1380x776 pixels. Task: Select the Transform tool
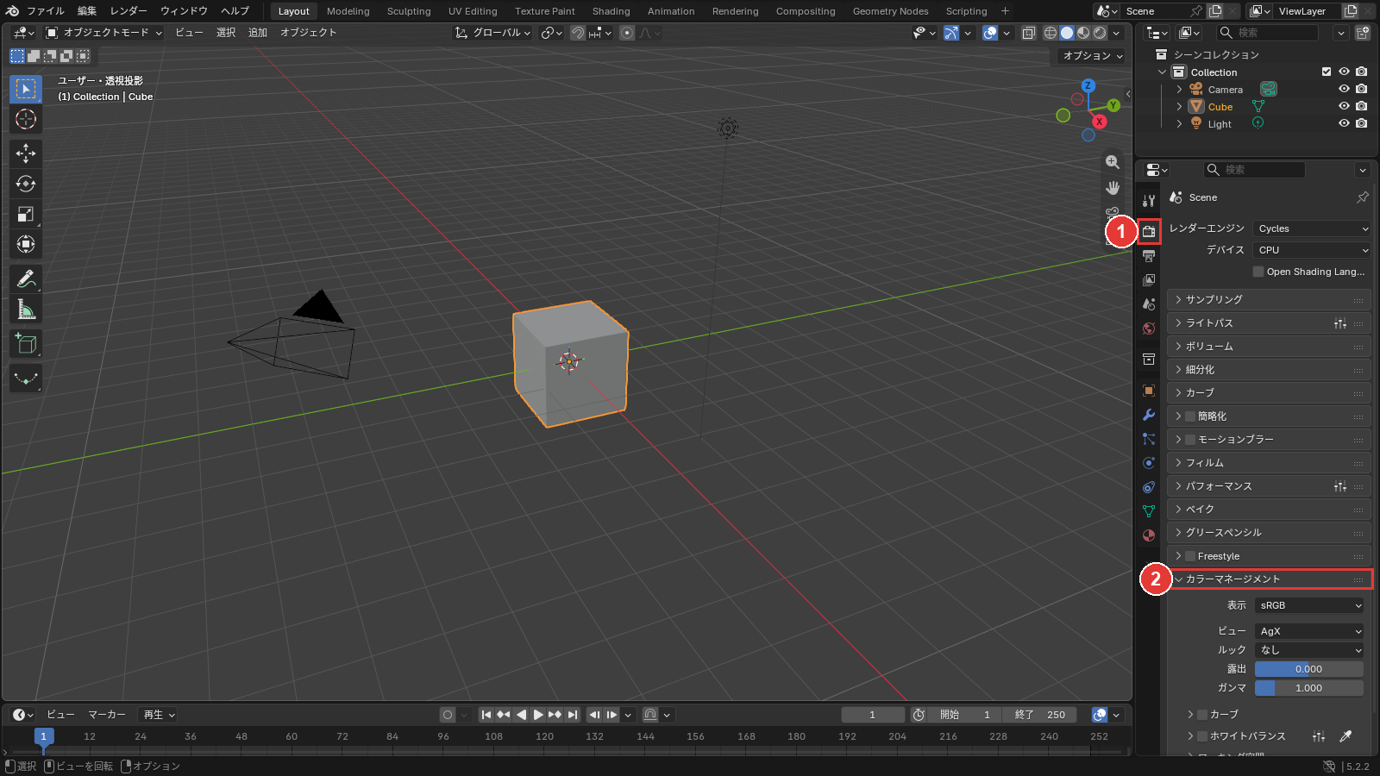click(26, 244)
